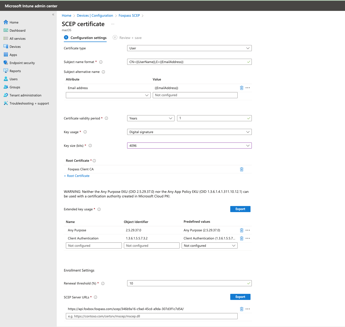The width and height of the screenshot is (345, 327).
Task: Open the Certificate type dropdown
Action: (189, 48)
